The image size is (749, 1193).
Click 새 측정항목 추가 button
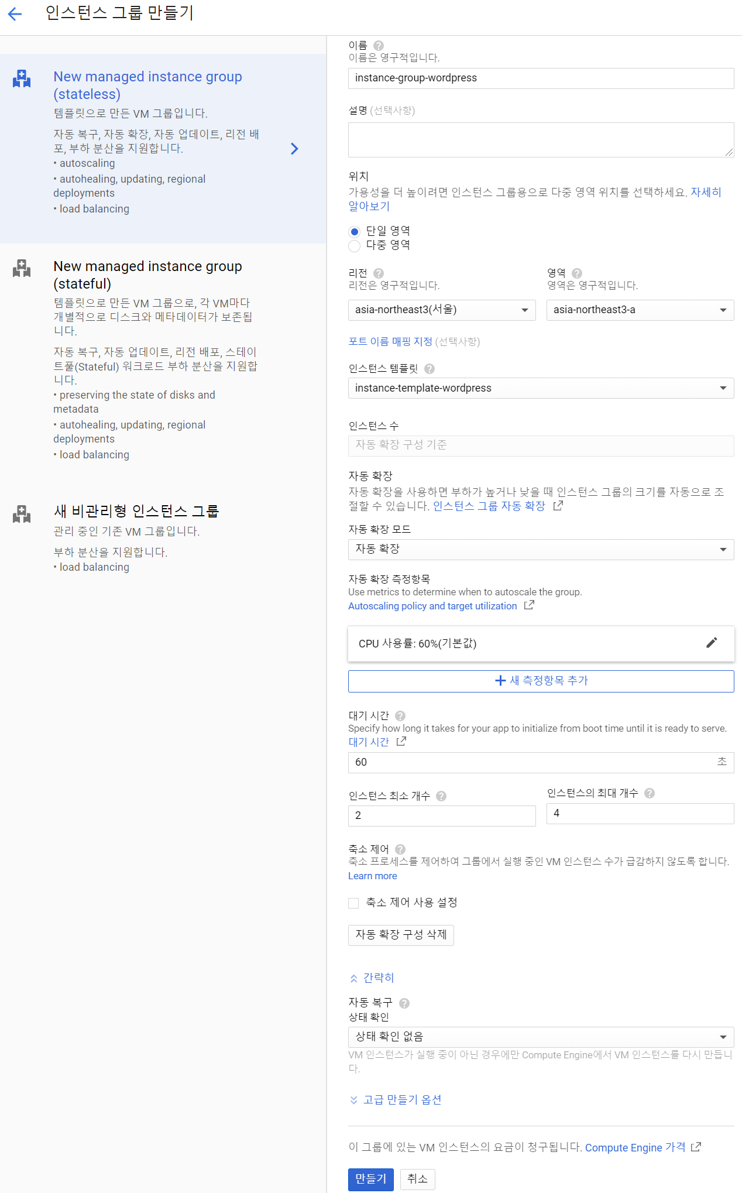tap(541, 681)
